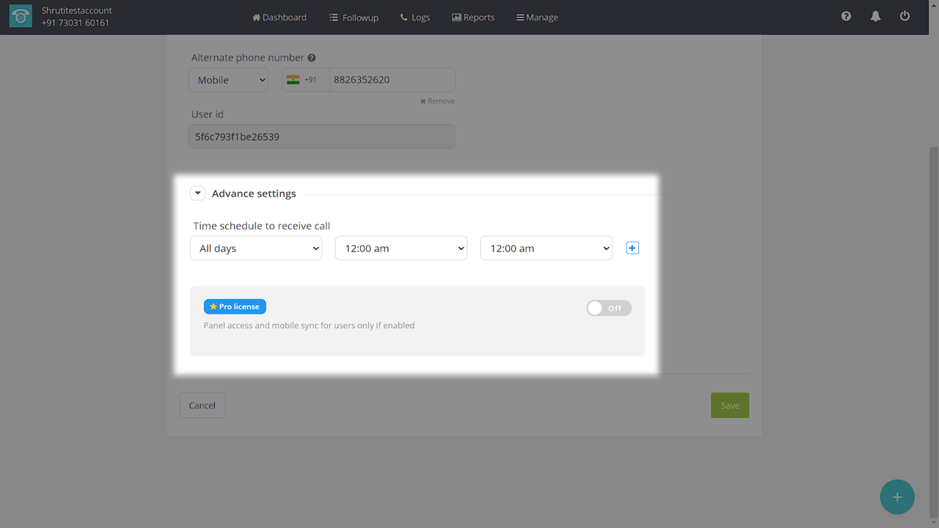Open the help question mark icon
This screenshot has width=939, height=528.
(x=846, y=16)
